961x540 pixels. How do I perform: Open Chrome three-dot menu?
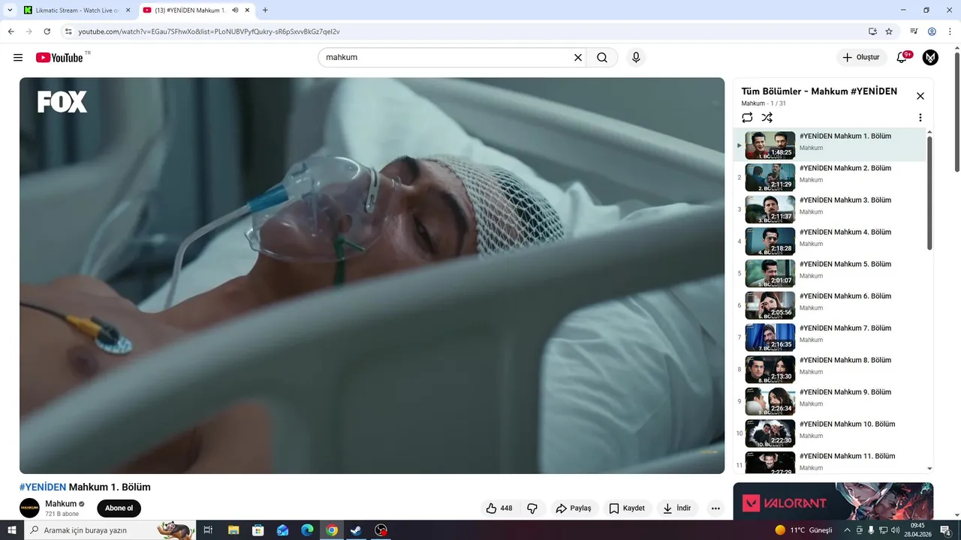coord(950,31)
